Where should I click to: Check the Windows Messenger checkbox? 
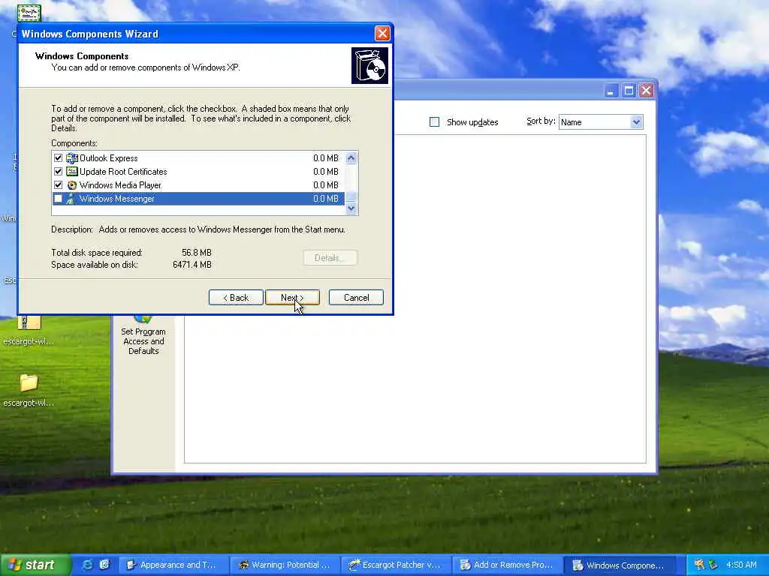click(59, 199)
